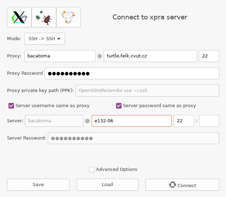Enable the Advanced Options checkbox
226x197 pixels.
coord(92,170)
